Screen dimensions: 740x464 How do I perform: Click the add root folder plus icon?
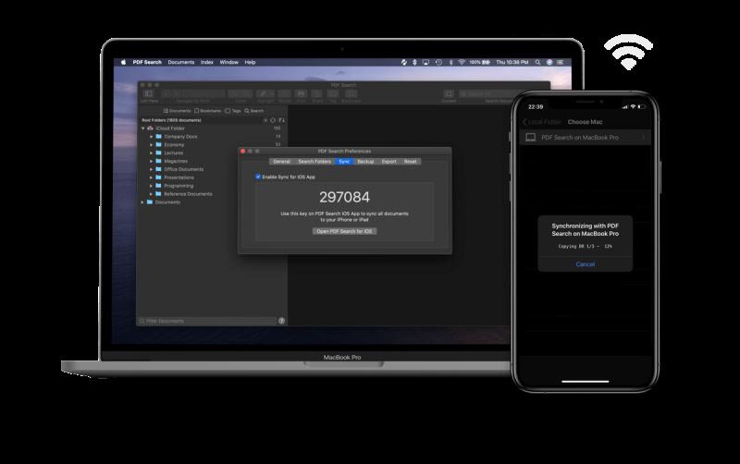click(x=265, y=120)
